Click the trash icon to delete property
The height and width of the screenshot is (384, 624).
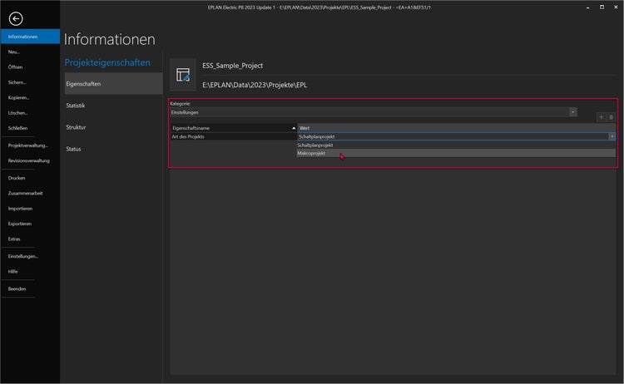[x=611, y=117]
